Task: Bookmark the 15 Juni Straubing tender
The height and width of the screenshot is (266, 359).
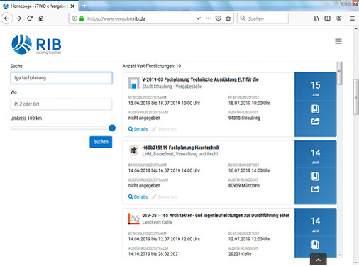Action: click(x=315, y=109)
